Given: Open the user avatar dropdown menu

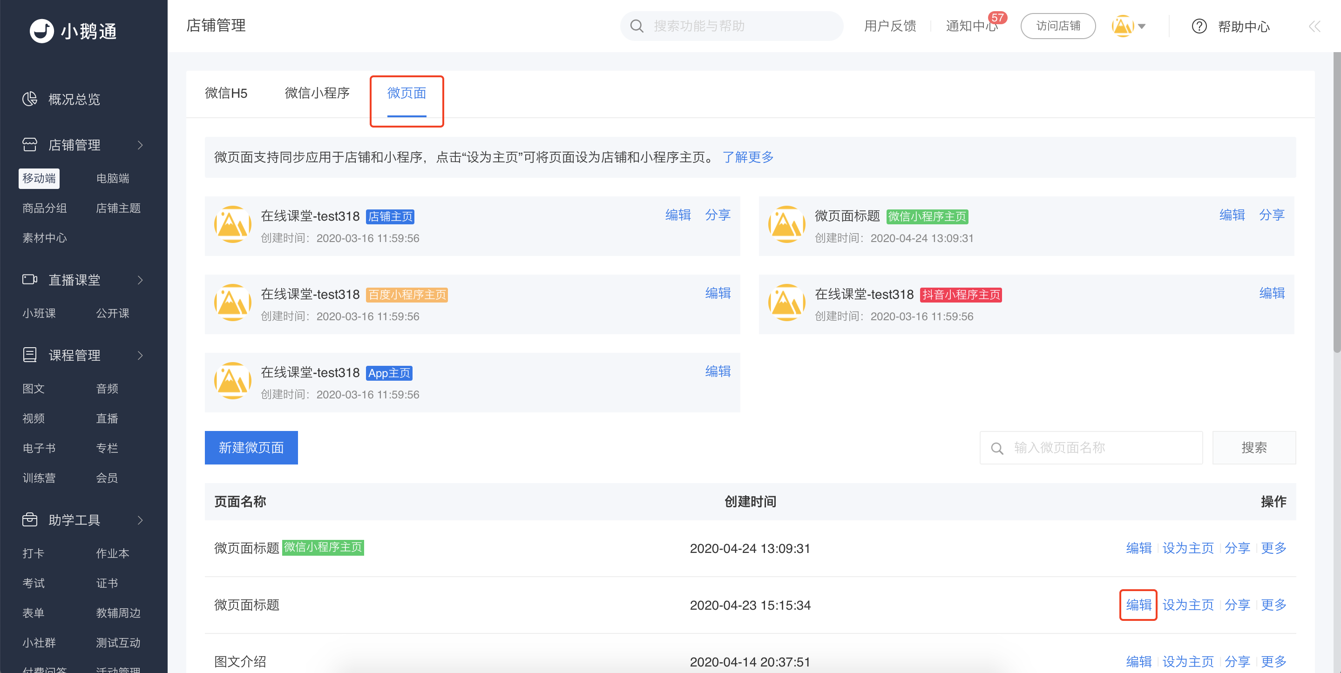Looking at the screenshot, I should [1129, 26].
